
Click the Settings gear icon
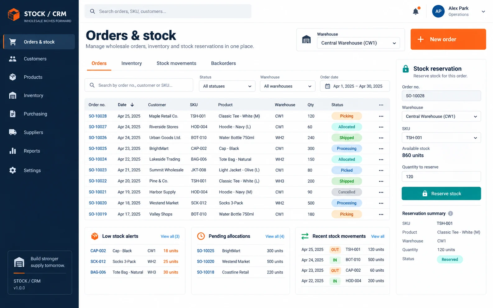[13, 170]
